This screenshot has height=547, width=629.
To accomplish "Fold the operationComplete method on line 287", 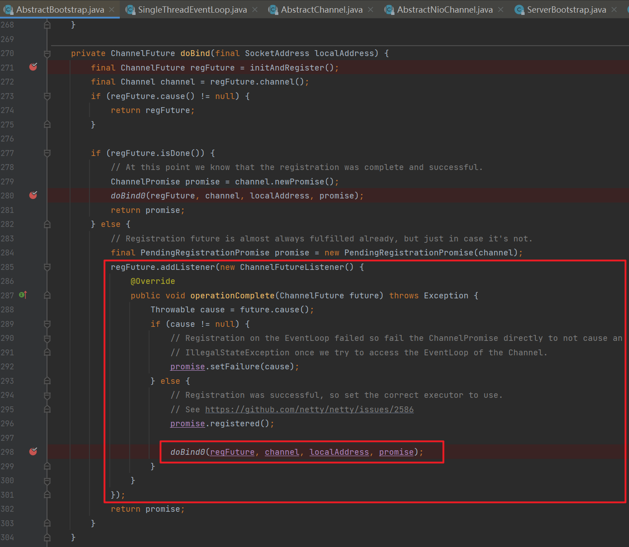I will pos(47,296).
